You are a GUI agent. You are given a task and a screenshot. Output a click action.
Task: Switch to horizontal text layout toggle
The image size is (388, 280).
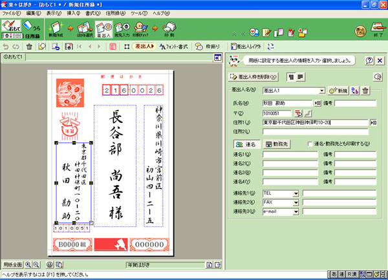tap(301, 76)
